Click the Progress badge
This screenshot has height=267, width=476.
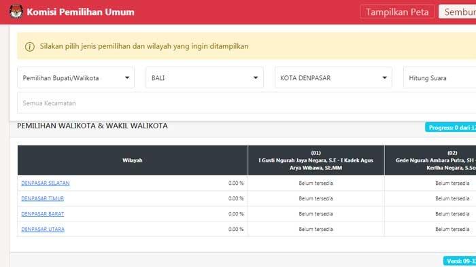pos(450,128)
